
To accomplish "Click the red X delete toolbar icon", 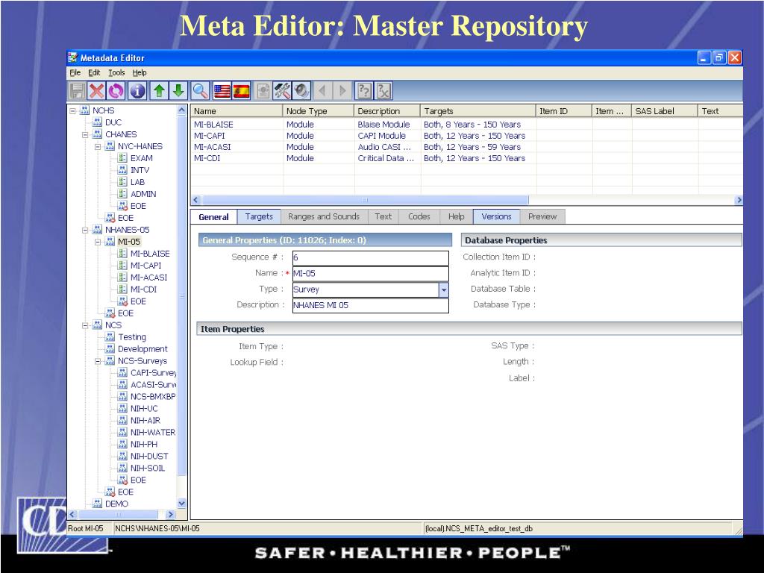I will (x=96, y=90).
